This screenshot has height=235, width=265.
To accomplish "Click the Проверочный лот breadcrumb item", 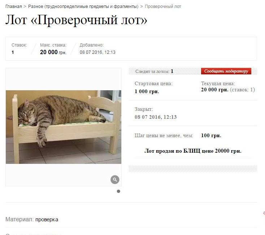I will click(163, 6).
